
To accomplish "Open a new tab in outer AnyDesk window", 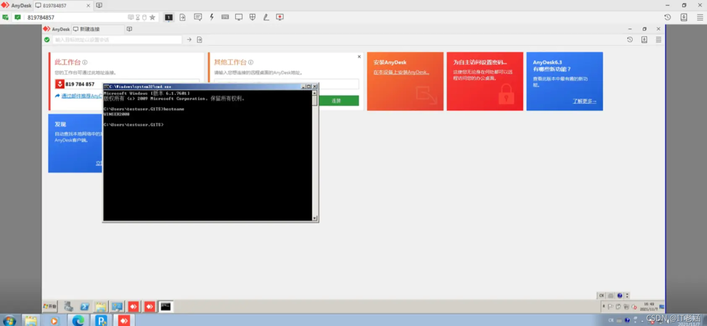I will coord(99,5).
